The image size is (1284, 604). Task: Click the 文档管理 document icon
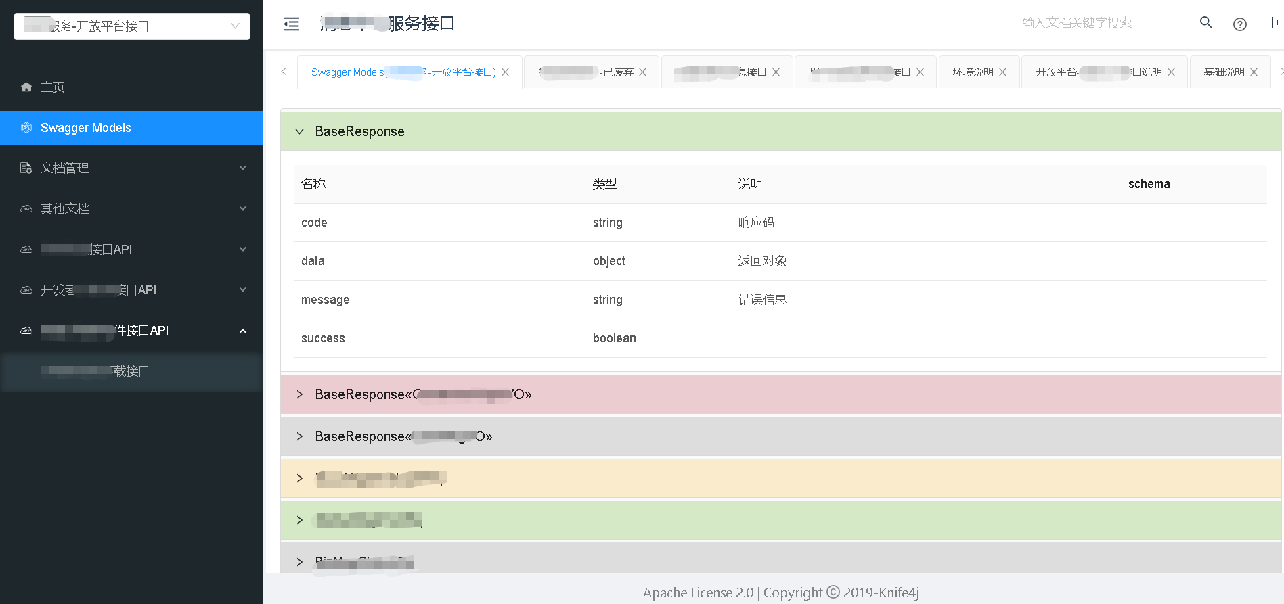[x=26, y=168]
